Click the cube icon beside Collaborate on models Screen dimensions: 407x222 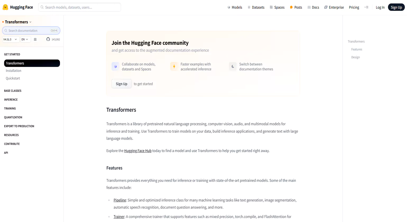pos(115,67)
